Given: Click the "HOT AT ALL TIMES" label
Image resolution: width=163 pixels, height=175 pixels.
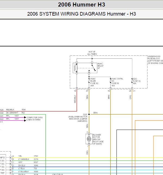Looking at the screenshot, I should [92, 53].
